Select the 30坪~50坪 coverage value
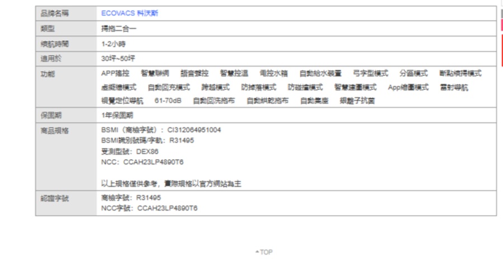This screenshot has width=503, height=267. (118, 58)
